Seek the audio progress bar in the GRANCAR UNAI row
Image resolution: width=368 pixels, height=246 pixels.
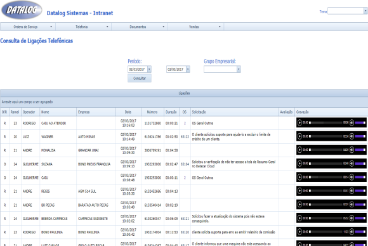[325, 150]
